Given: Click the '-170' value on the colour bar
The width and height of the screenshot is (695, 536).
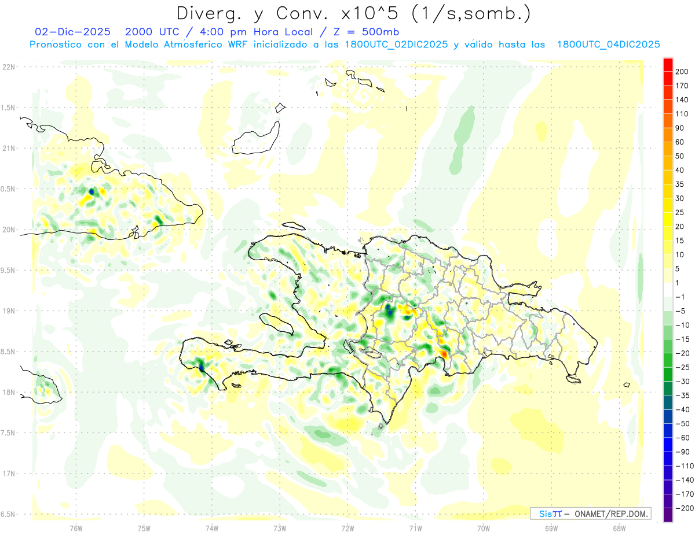Looking at the screenshot, I should pos(685,494).
